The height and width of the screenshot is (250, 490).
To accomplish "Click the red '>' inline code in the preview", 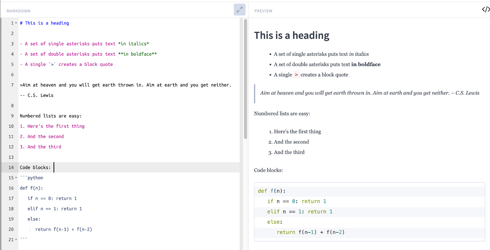I will [296, 75].
